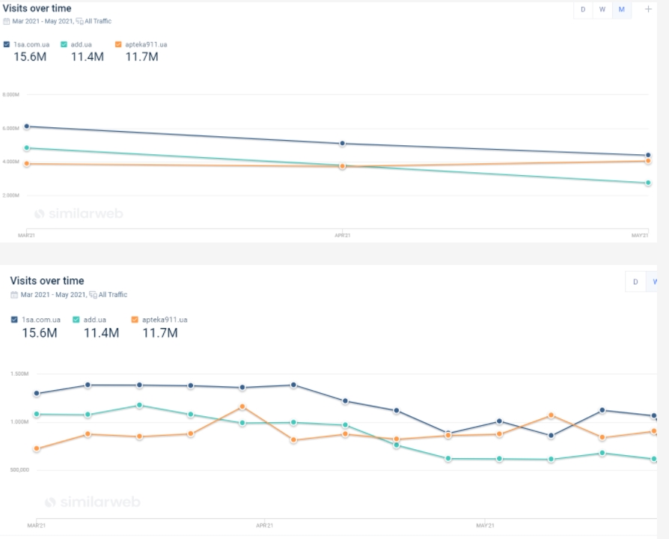The height and width of the screenshot is (539, 669).
Task: Switch top chart to daily (D) view
Action: 583,10
